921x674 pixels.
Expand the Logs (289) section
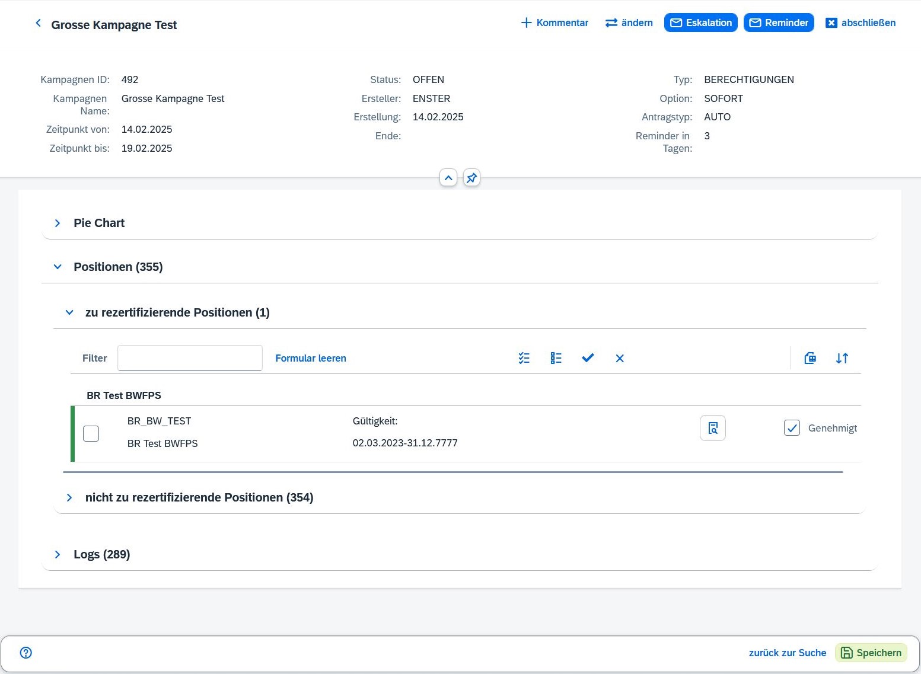[58, 555]
